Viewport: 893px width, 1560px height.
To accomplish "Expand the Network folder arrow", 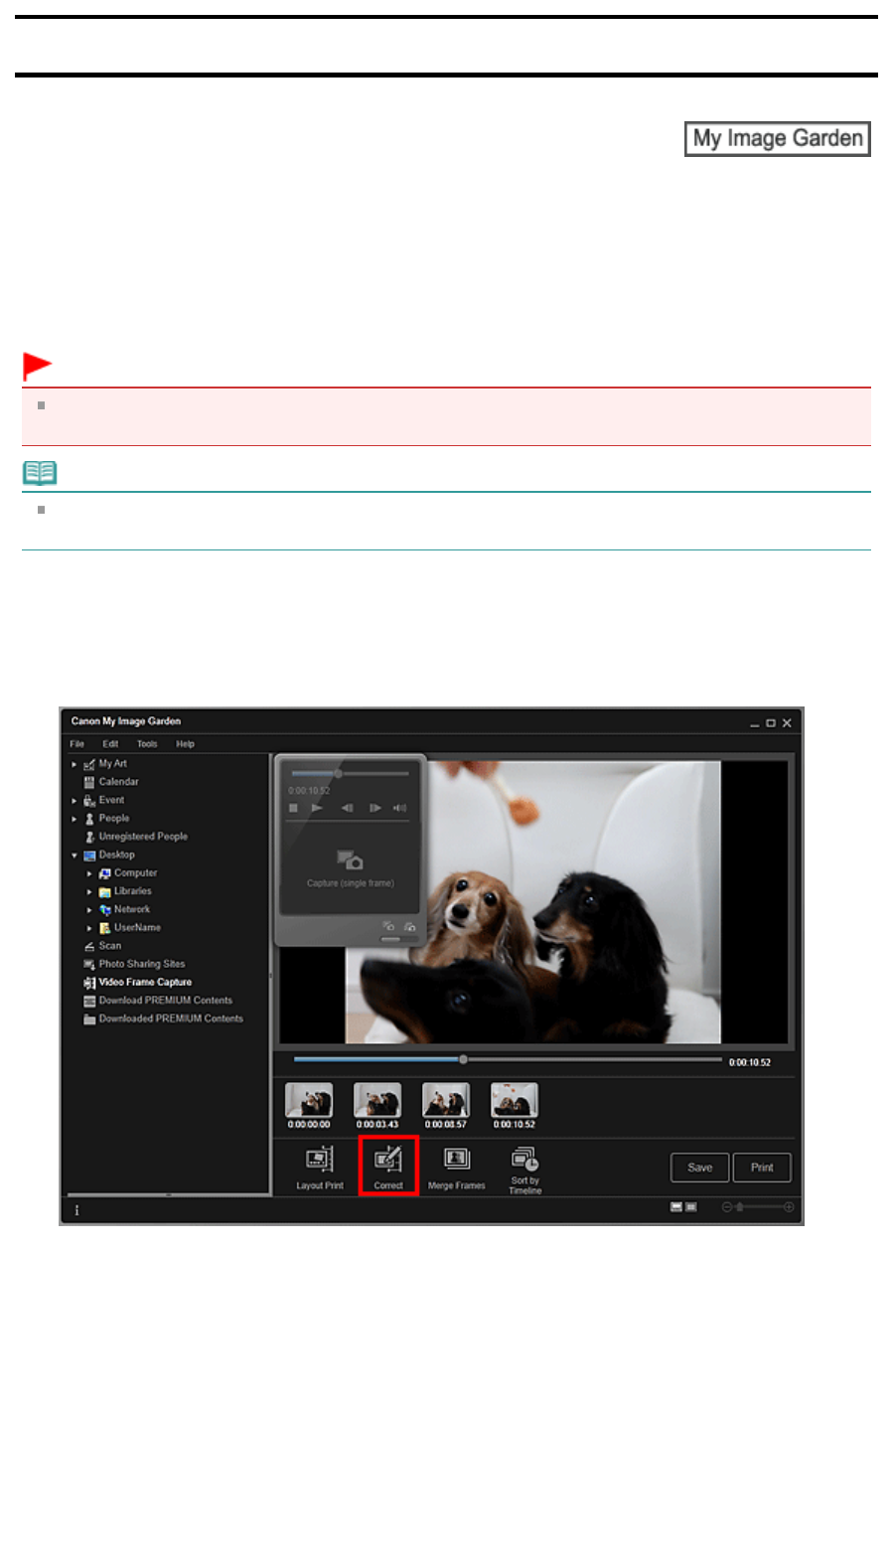I will coord(89,909).
